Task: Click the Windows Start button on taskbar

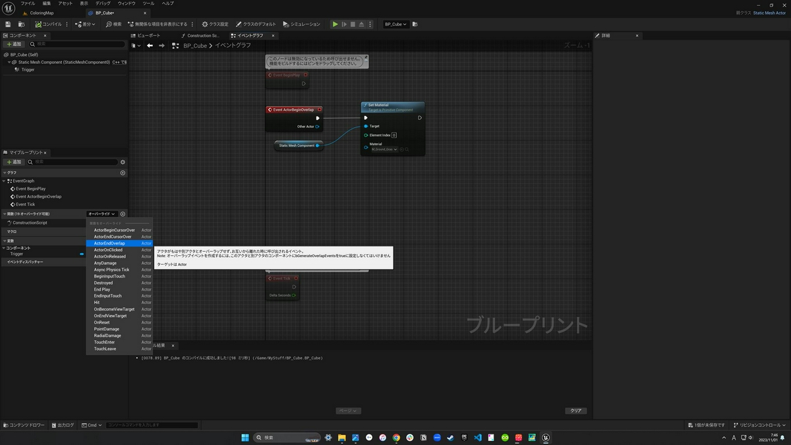Action: (245, 437)
